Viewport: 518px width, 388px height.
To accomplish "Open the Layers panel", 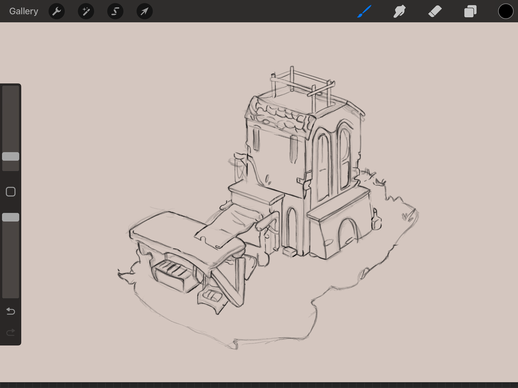I will click(x=470, y=11).
